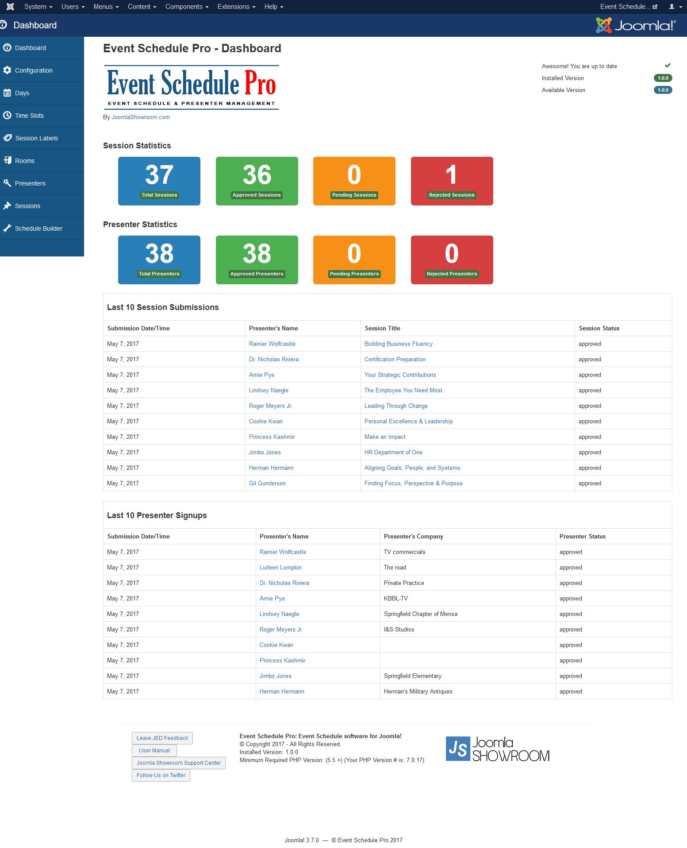Open the Users dropdown menu
The width and height of the screenshot is (687, 848).
coord(73,7)
